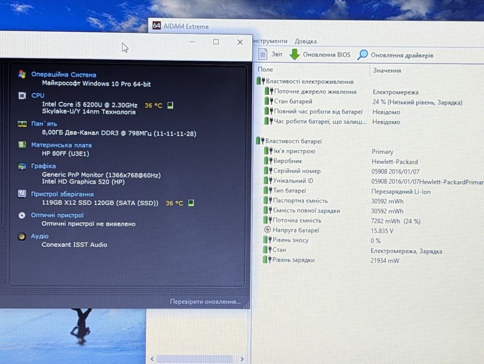Viewport: 484px width, 364px height.
Task: Open the Довідка menu in AIDA64
Action: [x=305, y=41]
